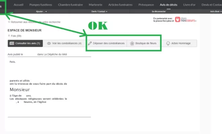Image resolution: width=222 pixels, height=134 pixels.
Task: Open Chambre funéraire section
Action: [x=70, y=5]
